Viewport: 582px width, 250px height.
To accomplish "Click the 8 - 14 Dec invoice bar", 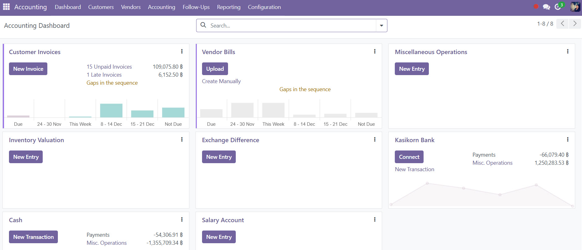I will (111, 111).
